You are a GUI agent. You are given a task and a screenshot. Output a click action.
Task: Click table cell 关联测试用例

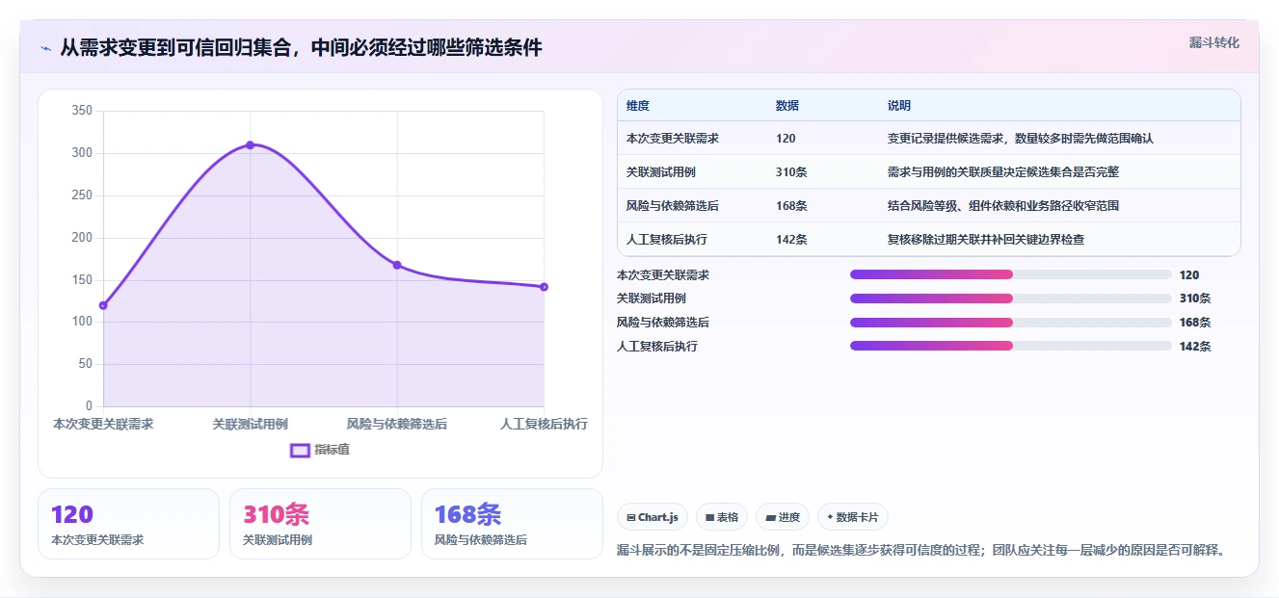click(x=661, y=172)
